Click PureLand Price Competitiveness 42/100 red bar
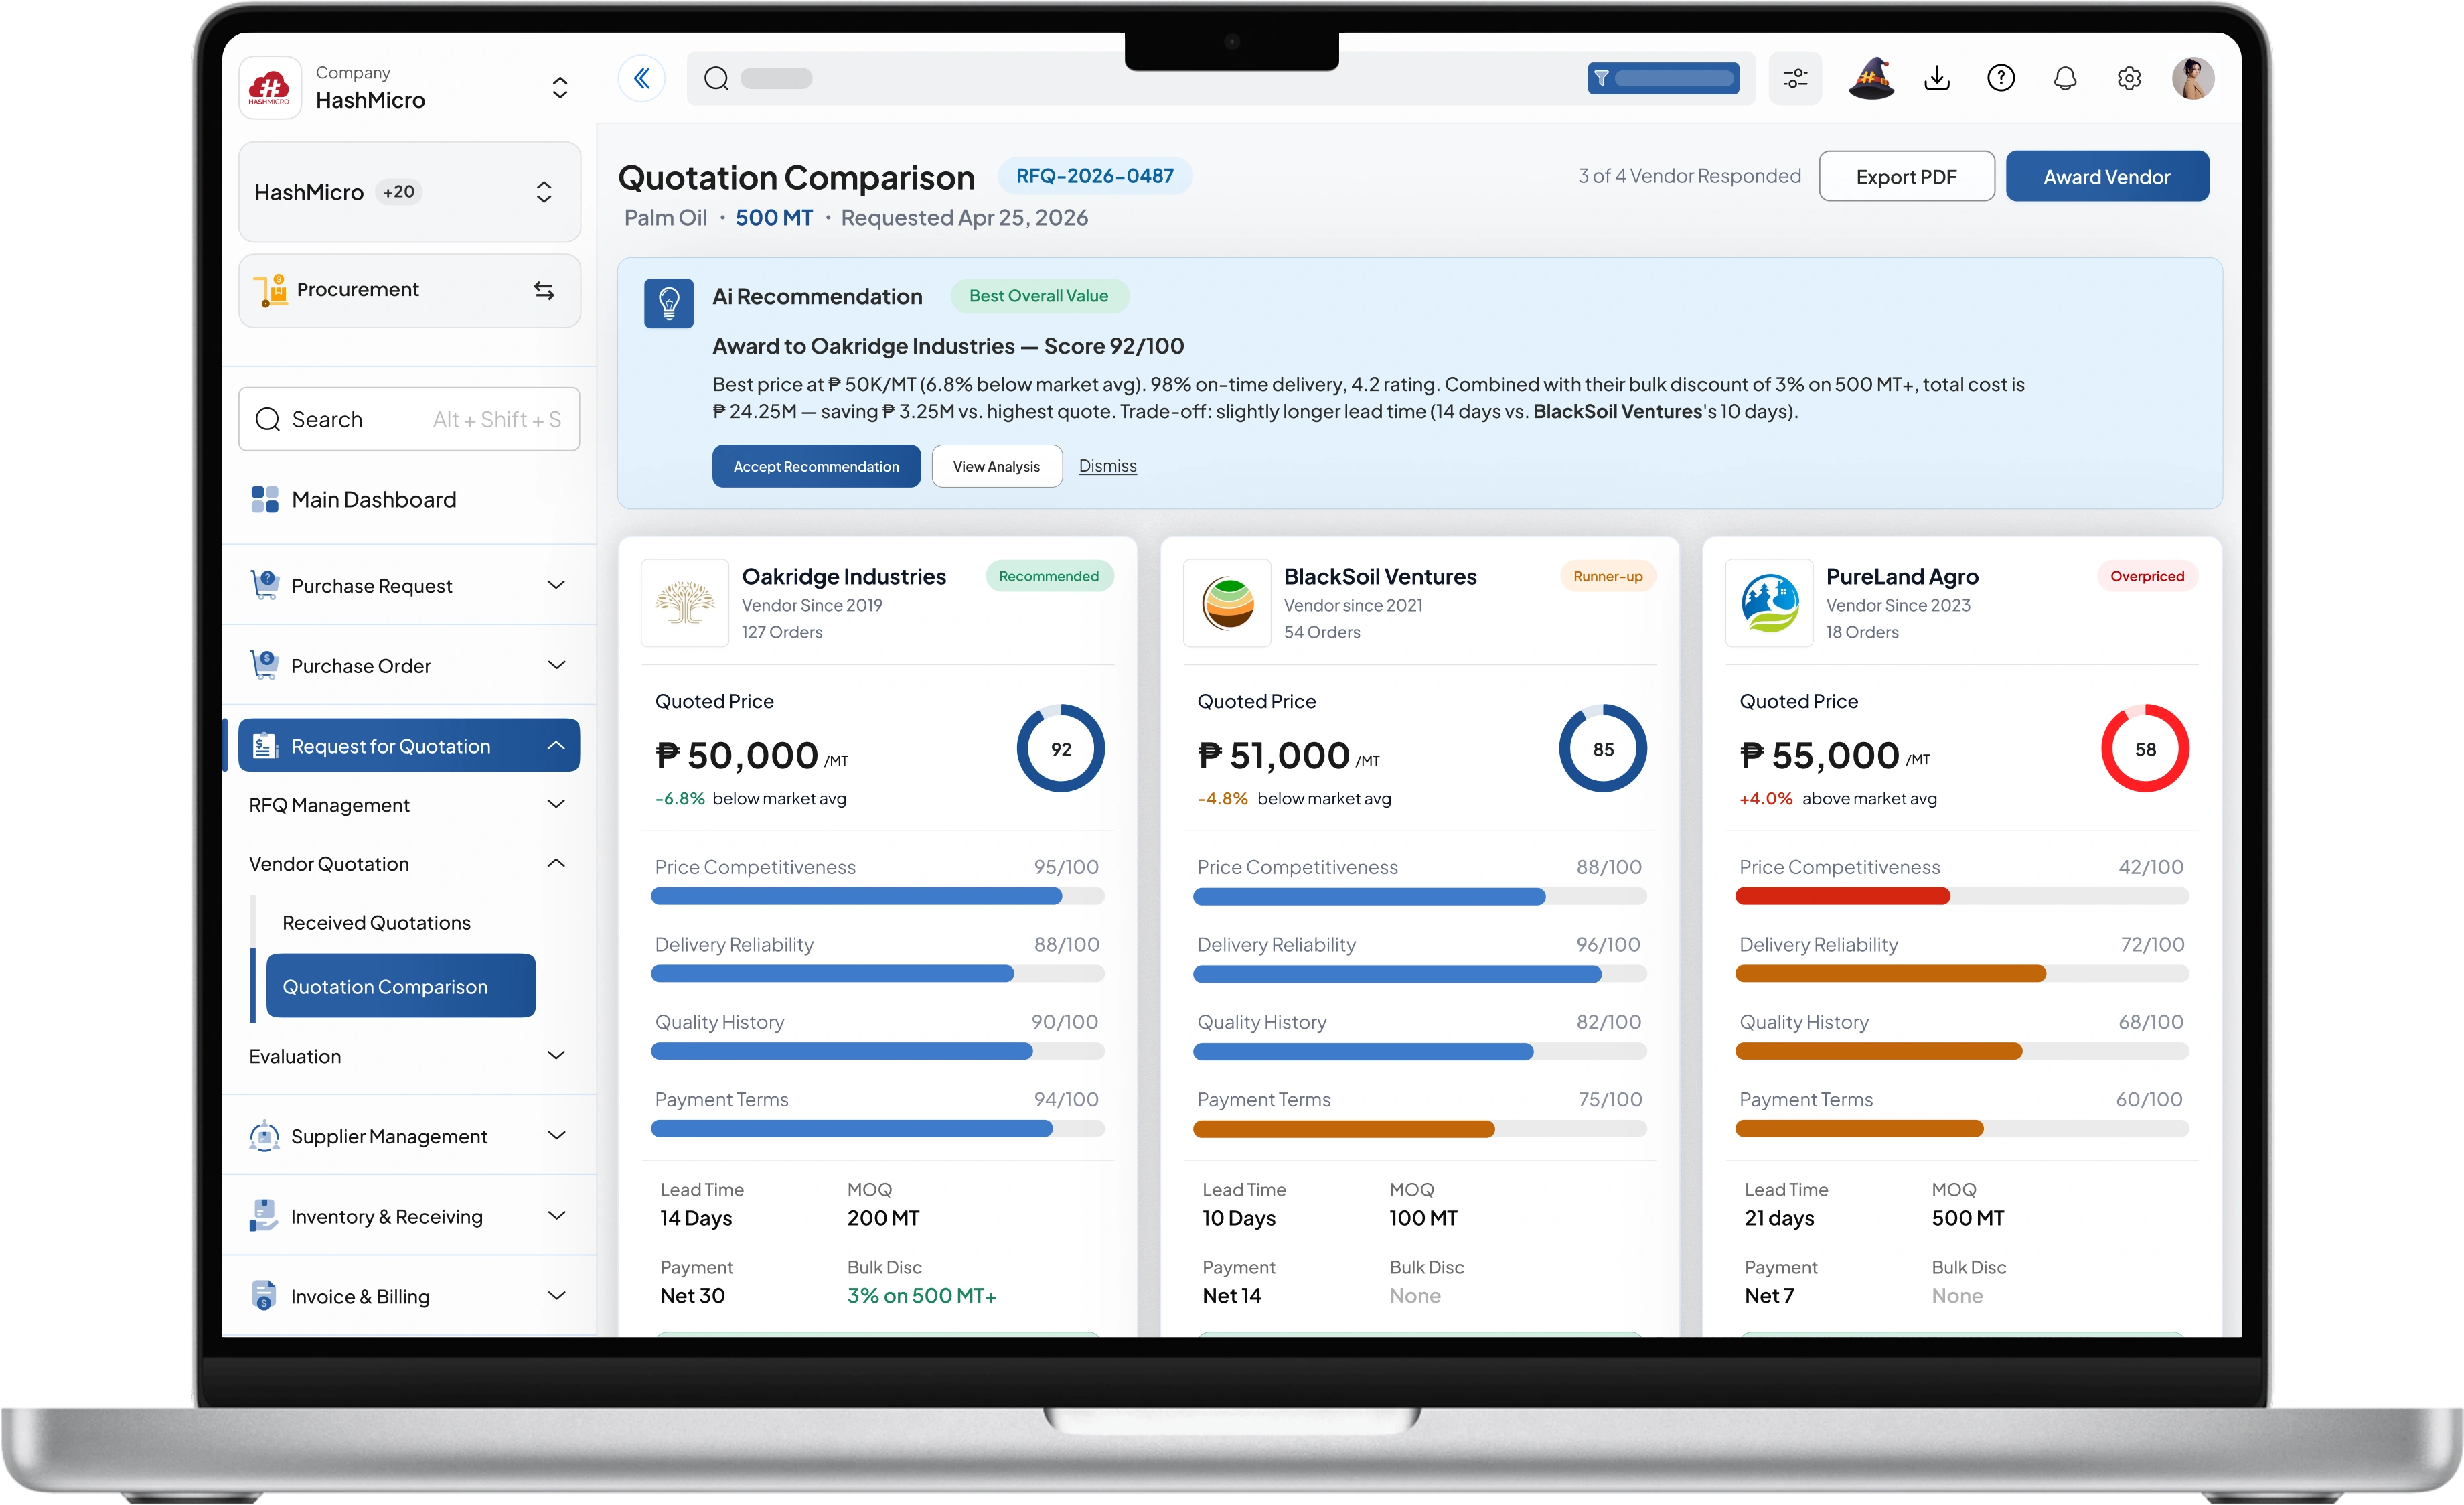The height and width of the screenshot is (1505, 2464). [x=1962, y=896]
